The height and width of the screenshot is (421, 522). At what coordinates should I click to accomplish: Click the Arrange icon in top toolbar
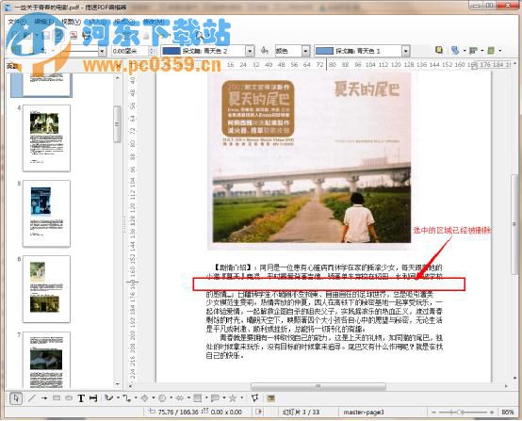(x=455, y=50)
